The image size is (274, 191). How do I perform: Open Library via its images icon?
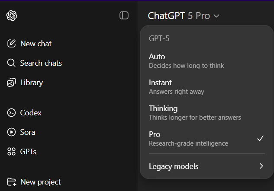point(12,83)
